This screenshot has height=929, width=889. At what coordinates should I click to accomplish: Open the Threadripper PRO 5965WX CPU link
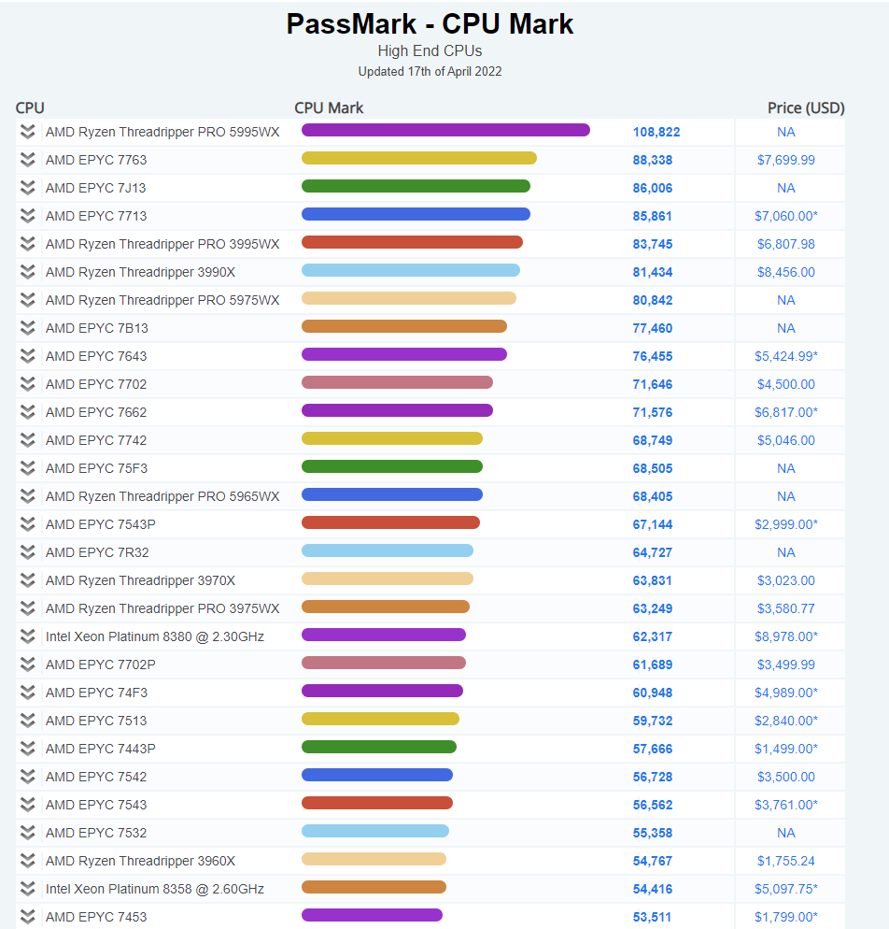click(162, 496)
